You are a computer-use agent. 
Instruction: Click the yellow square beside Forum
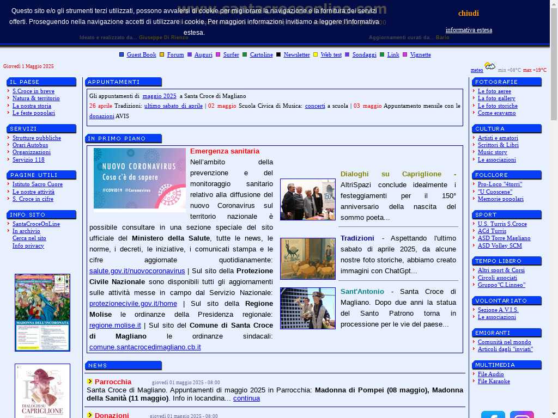[x=161, y=54]
